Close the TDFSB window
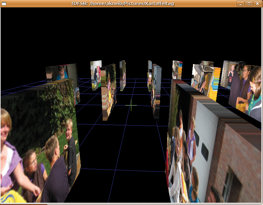Screen dimensions: 263x205 [257, 4]
